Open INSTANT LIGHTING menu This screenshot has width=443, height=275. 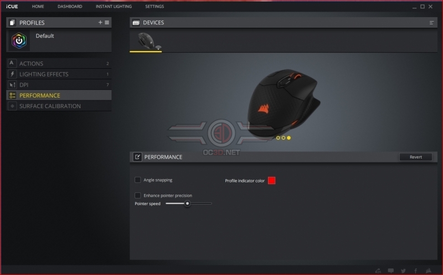click(114, 7)
